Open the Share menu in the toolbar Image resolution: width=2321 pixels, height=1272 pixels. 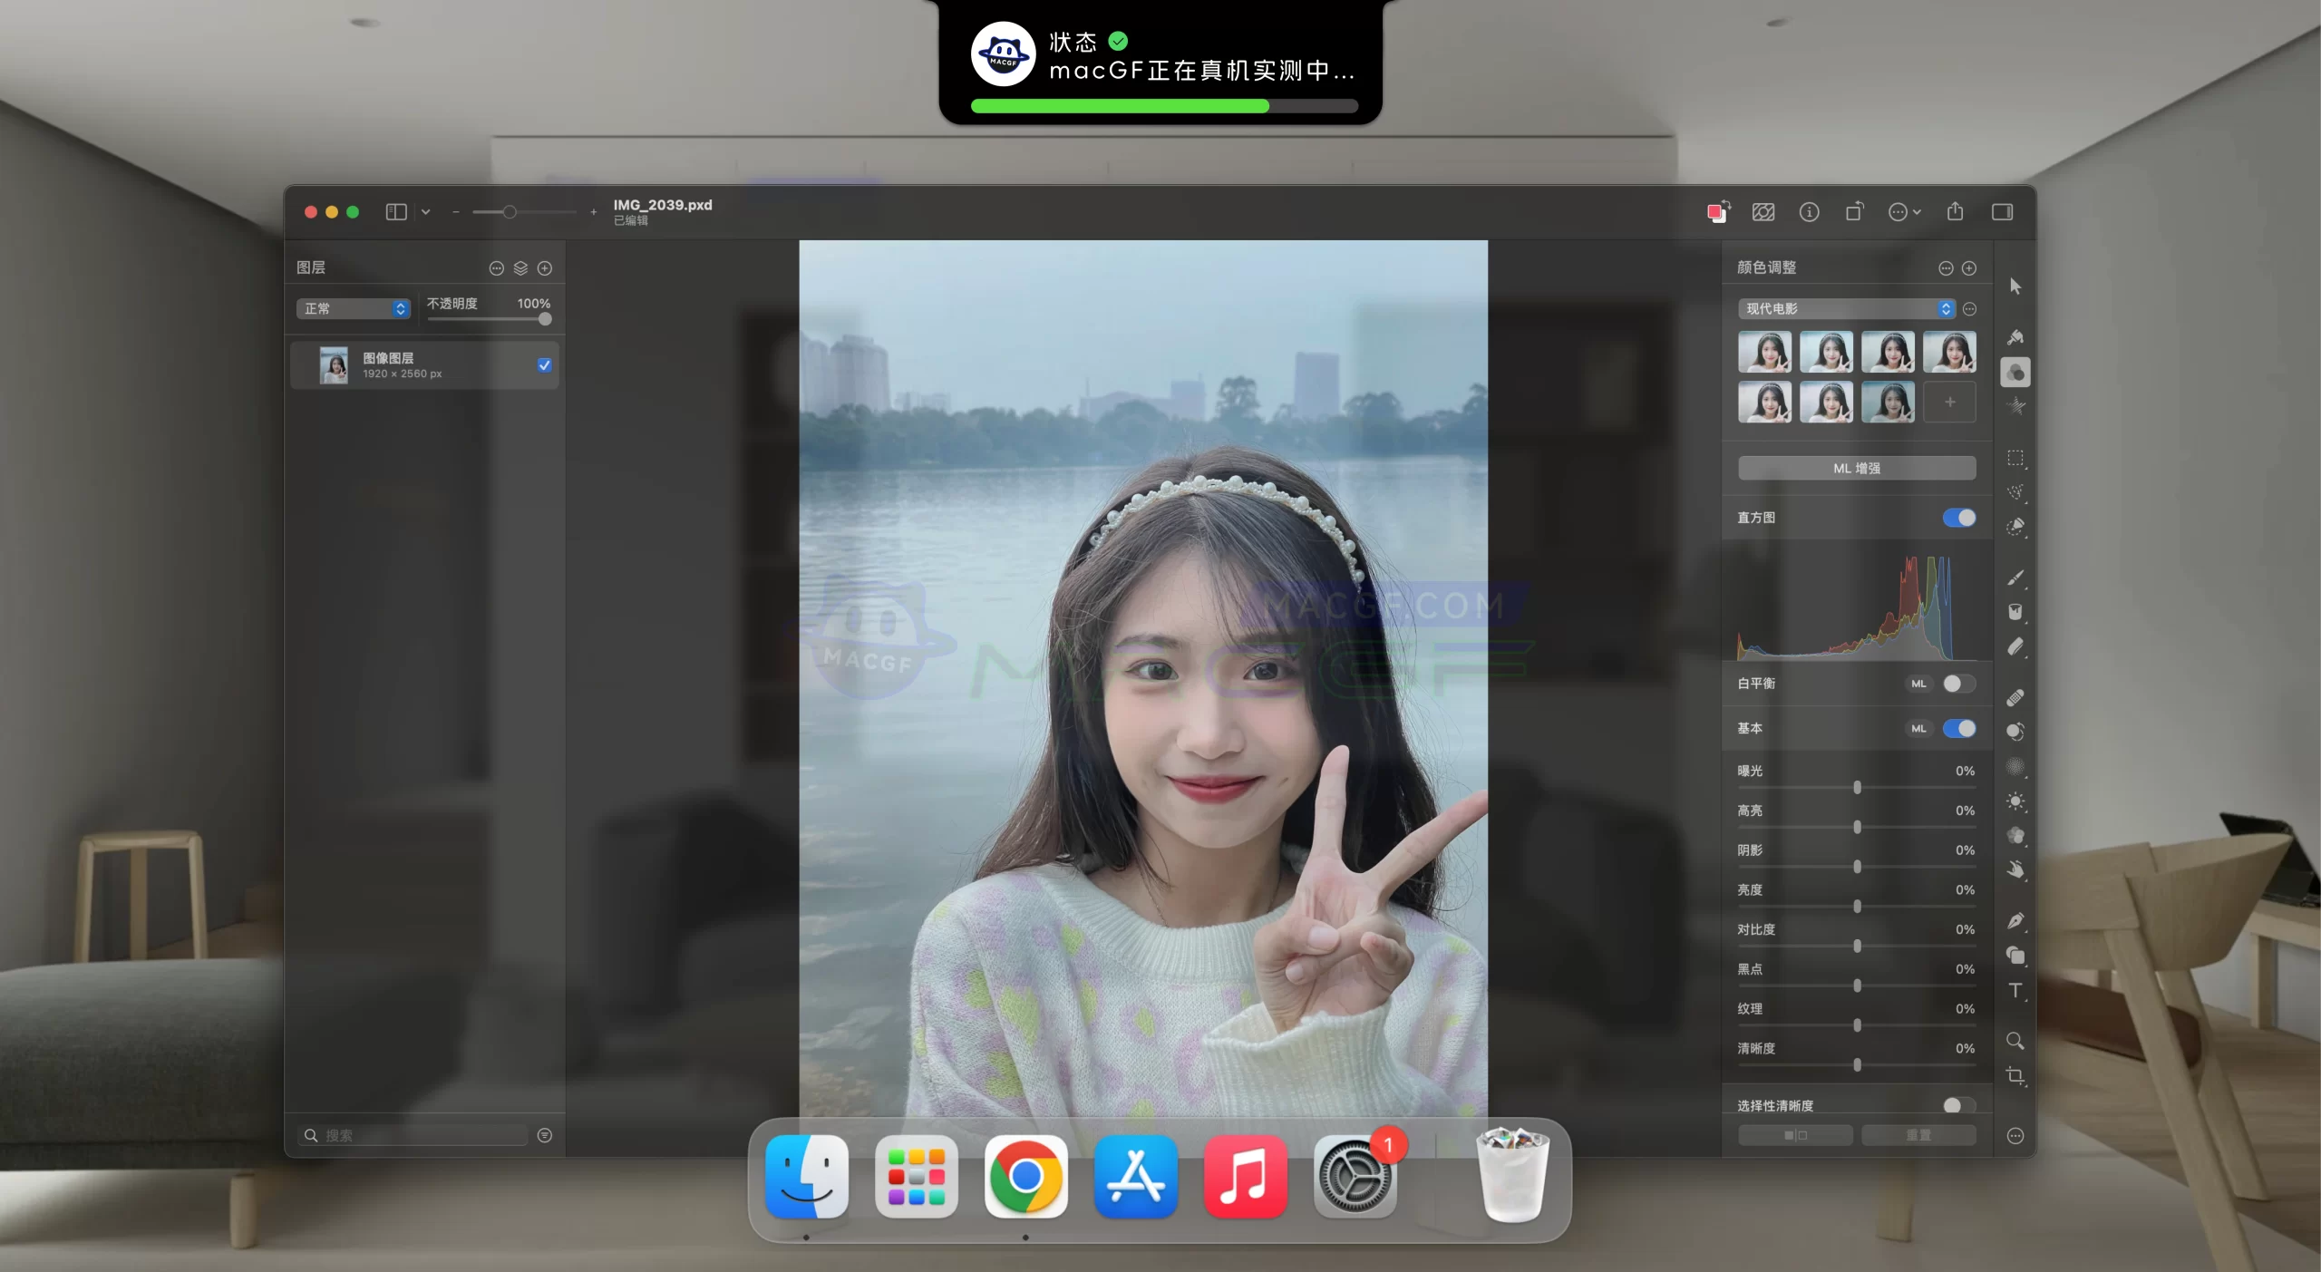pyautogui.click(x=1956, y=211)
